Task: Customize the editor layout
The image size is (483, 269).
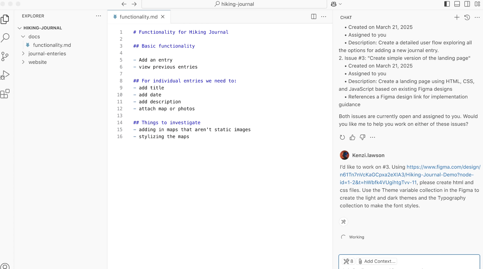Action: click(x=477, y=4)
